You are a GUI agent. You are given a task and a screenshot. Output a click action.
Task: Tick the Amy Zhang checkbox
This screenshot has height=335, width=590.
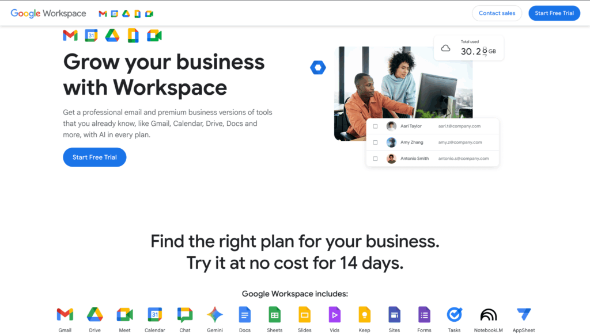click(375, 143)
